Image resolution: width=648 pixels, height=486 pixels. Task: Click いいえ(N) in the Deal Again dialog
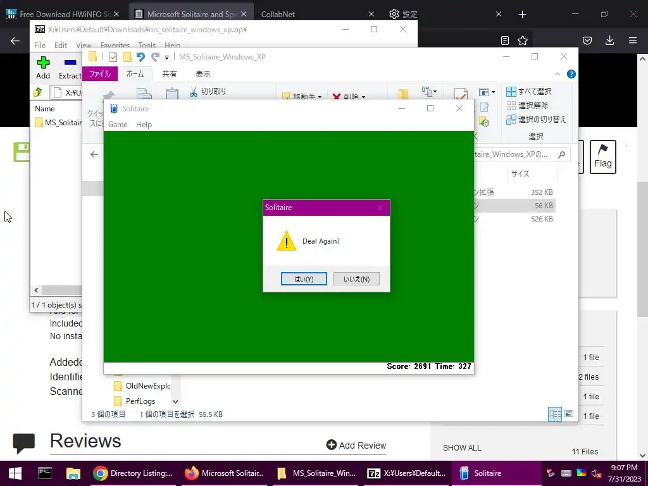click(x=356, y=279)
